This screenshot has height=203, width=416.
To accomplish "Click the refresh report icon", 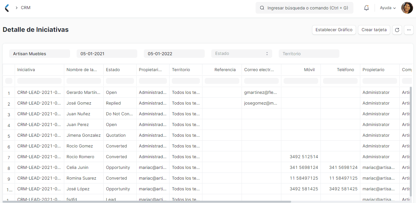I will click(x=397, y=30).
